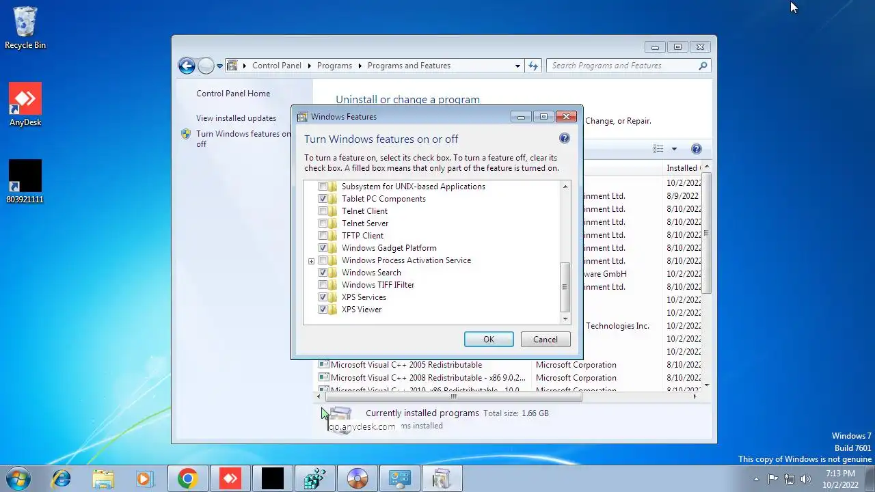
Task: Click the Windows Features list scrollbar thumb
Action: tap(565, 287)
